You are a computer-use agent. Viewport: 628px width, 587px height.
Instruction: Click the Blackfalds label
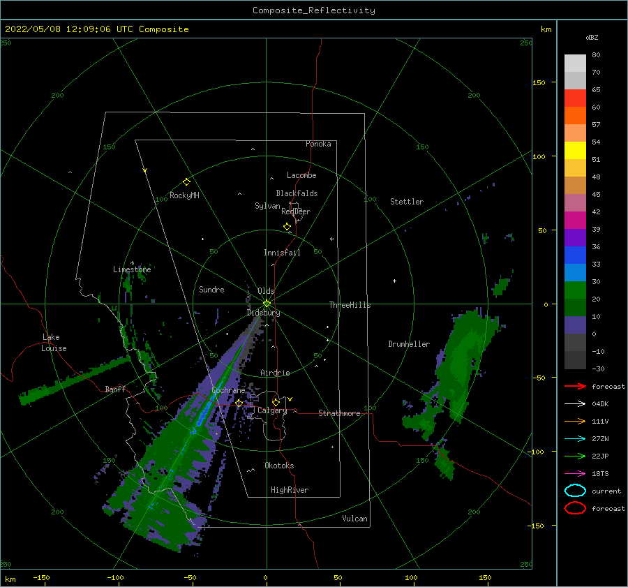tap(297, 193)
